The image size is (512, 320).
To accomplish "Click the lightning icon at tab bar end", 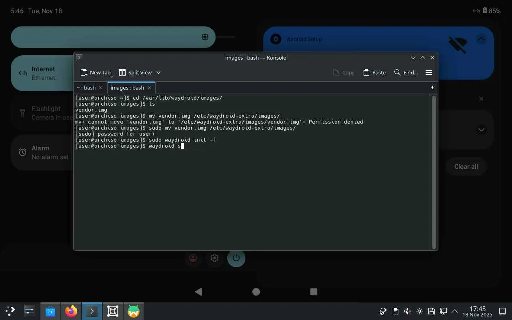I will pyautogui.click(x=432, y=88).
